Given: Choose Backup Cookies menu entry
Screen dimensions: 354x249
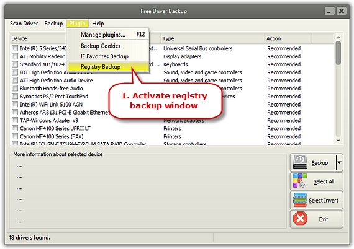Looking at the screenshot, I should tap(108, 46).
